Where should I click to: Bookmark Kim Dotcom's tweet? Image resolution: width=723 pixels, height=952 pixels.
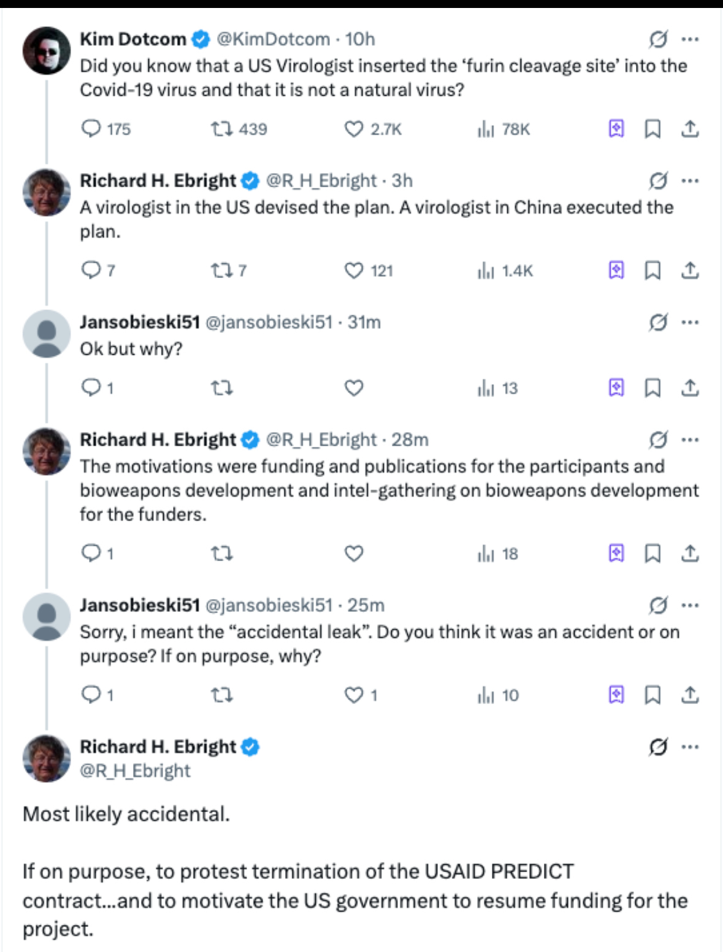tap(652, 129)
